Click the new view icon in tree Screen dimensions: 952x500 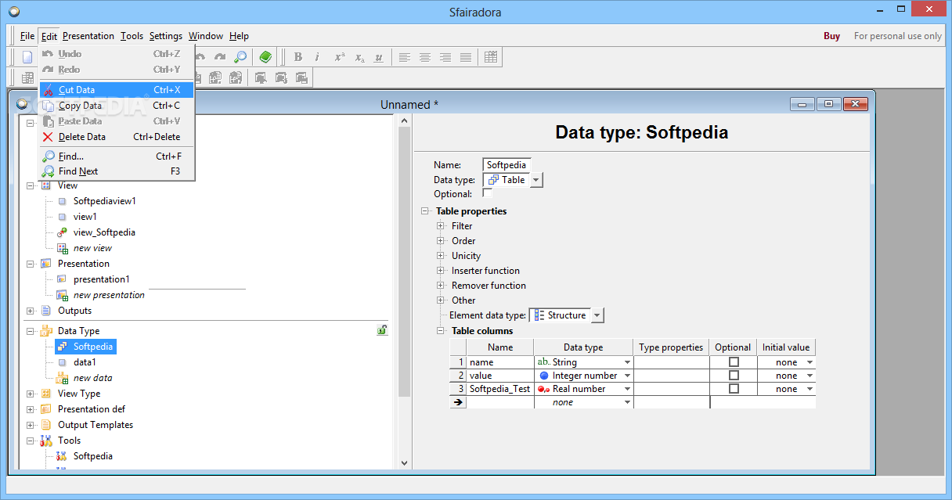pyautogui.click(x=62, y=248)
